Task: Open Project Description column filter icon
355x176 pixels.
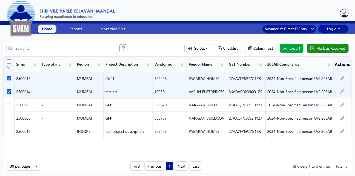Action: point(148,64)
